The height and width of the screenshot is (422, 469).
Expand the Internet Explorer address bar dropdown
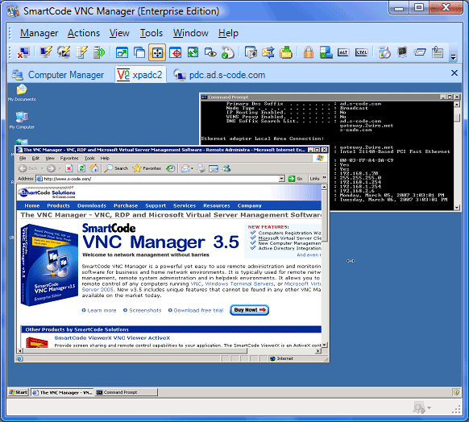281,179
